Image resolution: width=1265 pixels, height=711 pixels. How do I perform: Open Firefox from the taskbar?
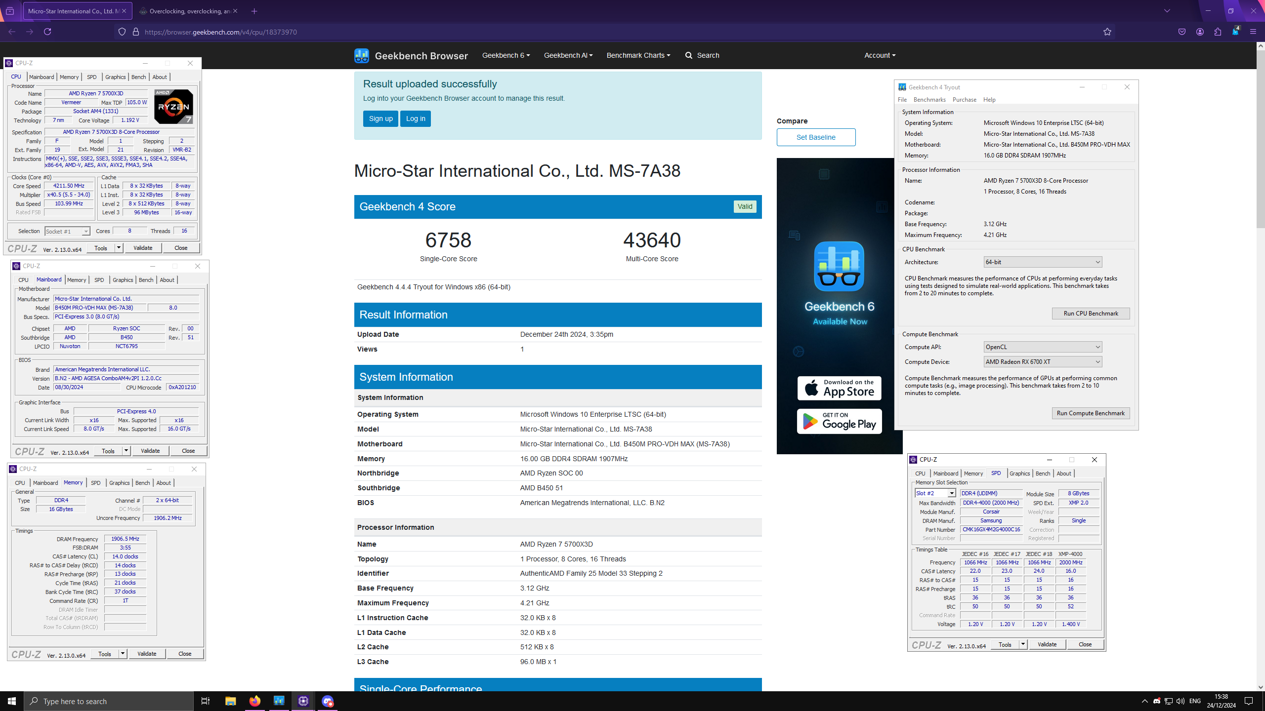255,701
